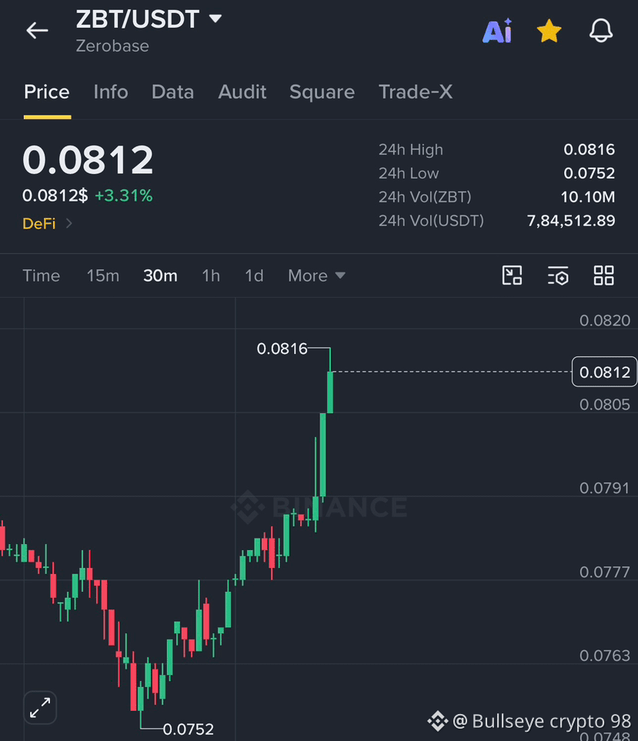Expand the ZBT/USDT pair selector
Viewport: 638px width, 741px height.
pyautogui.click(x=215, y=19)
